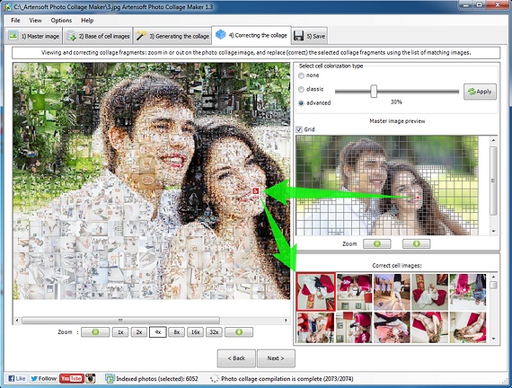Set collage zoom to 2x

click(x=138, y=332)
